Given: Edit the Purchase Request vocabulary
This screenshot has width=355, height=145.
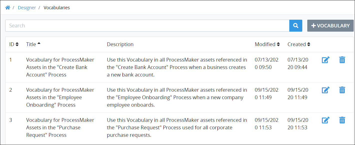Looking at the screenshot, I should coord(326,120).
